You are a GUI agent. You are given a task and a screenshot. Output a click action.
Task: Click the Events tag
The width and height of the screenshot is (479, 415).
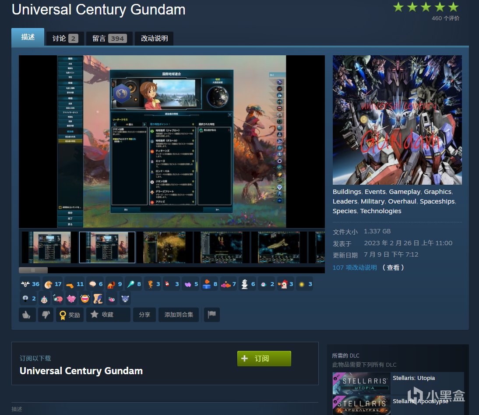(375, 192)
